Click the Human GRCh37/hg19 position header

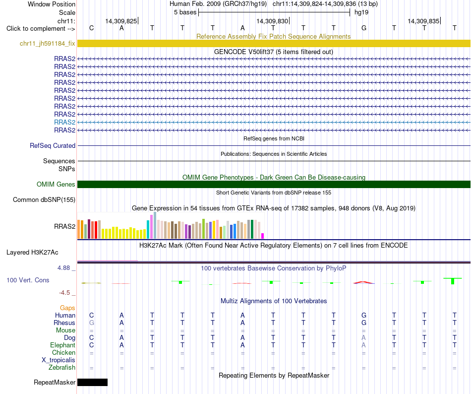click(x=274, y=4)
